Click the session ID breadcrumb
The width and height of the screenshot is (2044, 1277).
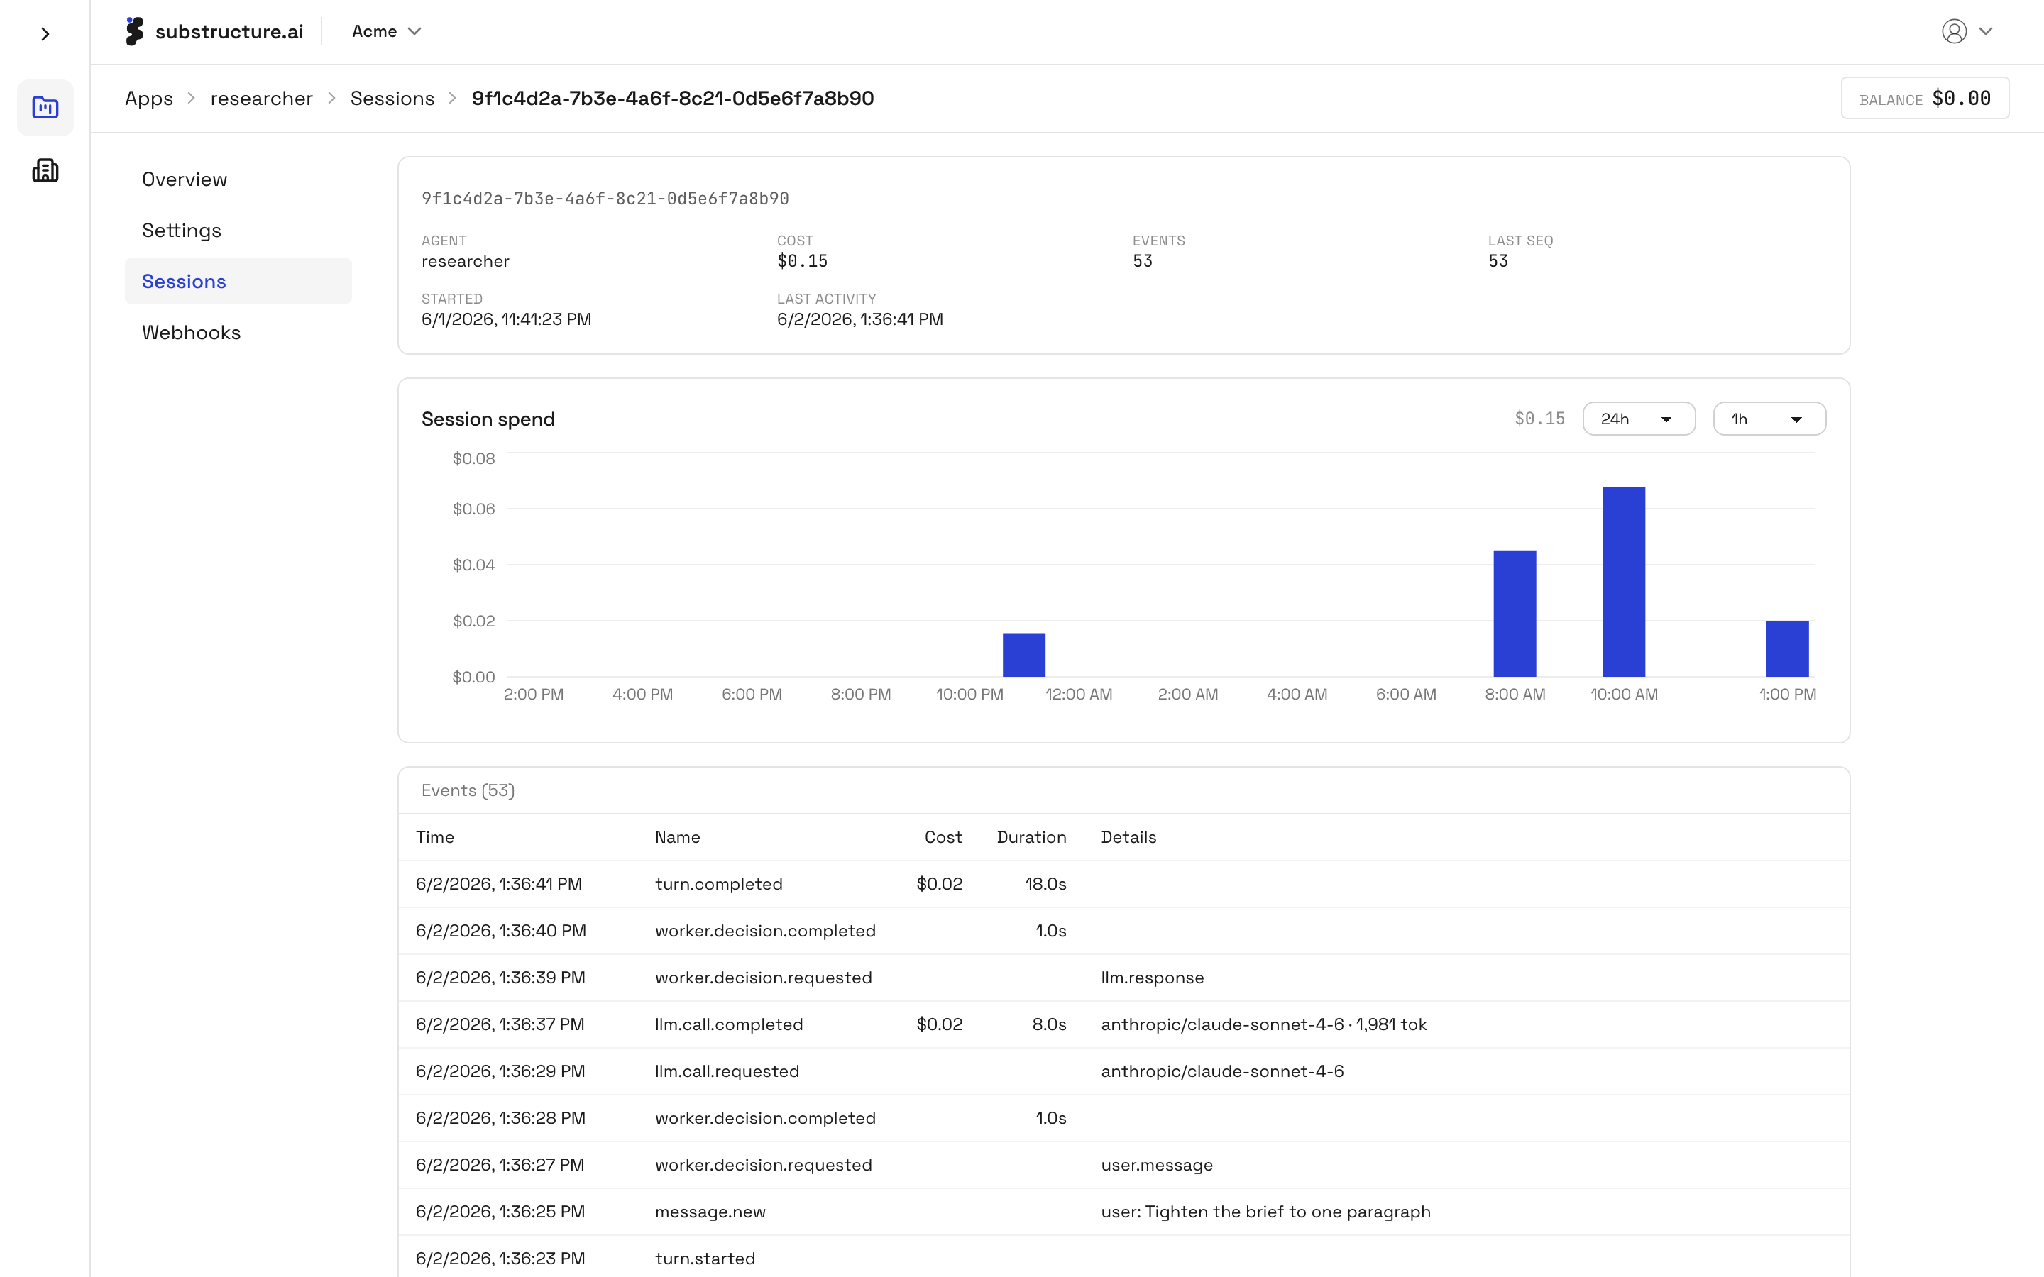672,98
